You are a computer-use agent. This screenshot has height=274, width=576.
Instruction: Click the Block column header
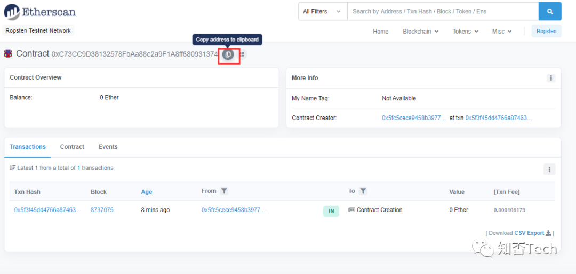[x=99, y=192]
